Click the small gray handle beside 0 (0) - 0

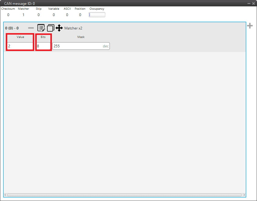tap(31, 28)
